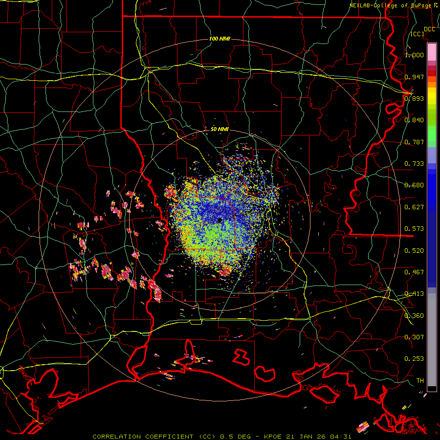Click the 0.787 scale value
This screenshot has height=440, width=440.
tap(414, 142)
